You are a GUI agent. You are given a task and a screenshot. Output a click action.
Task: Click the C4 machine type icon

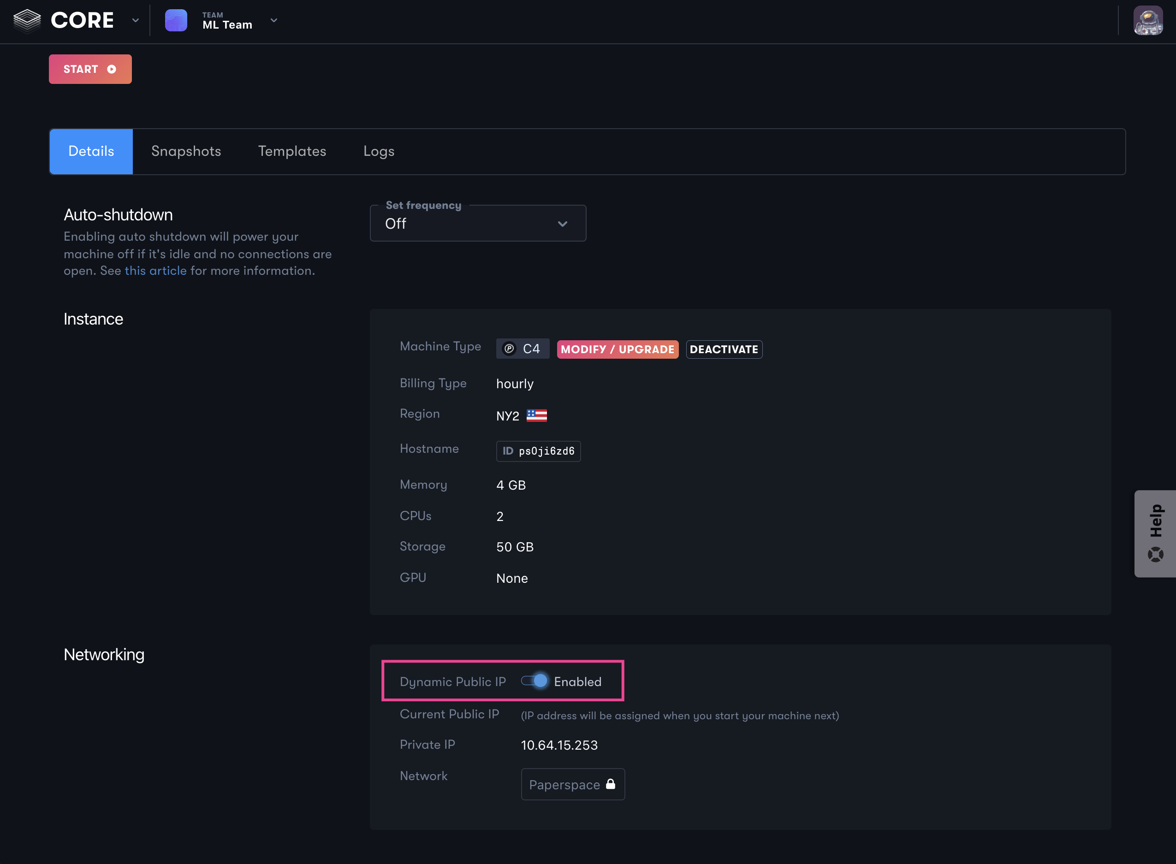[x=510, y=349]
